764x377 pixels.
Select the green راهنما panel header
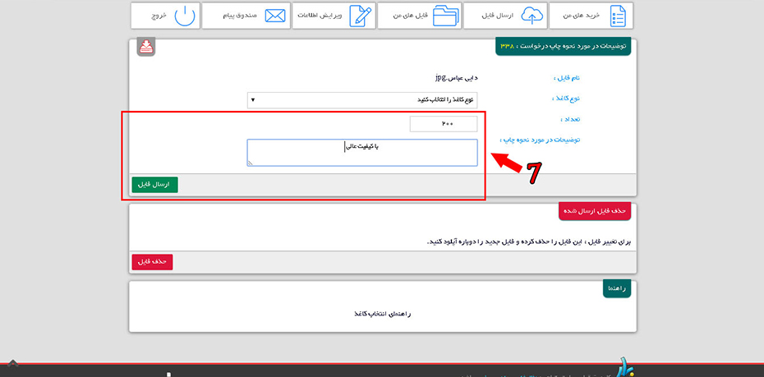coord(616,288)
